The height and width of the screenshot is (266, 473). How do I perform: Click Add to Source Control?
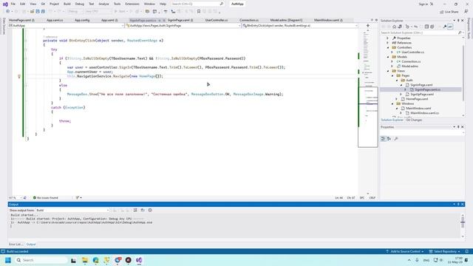tap(404, 251)
